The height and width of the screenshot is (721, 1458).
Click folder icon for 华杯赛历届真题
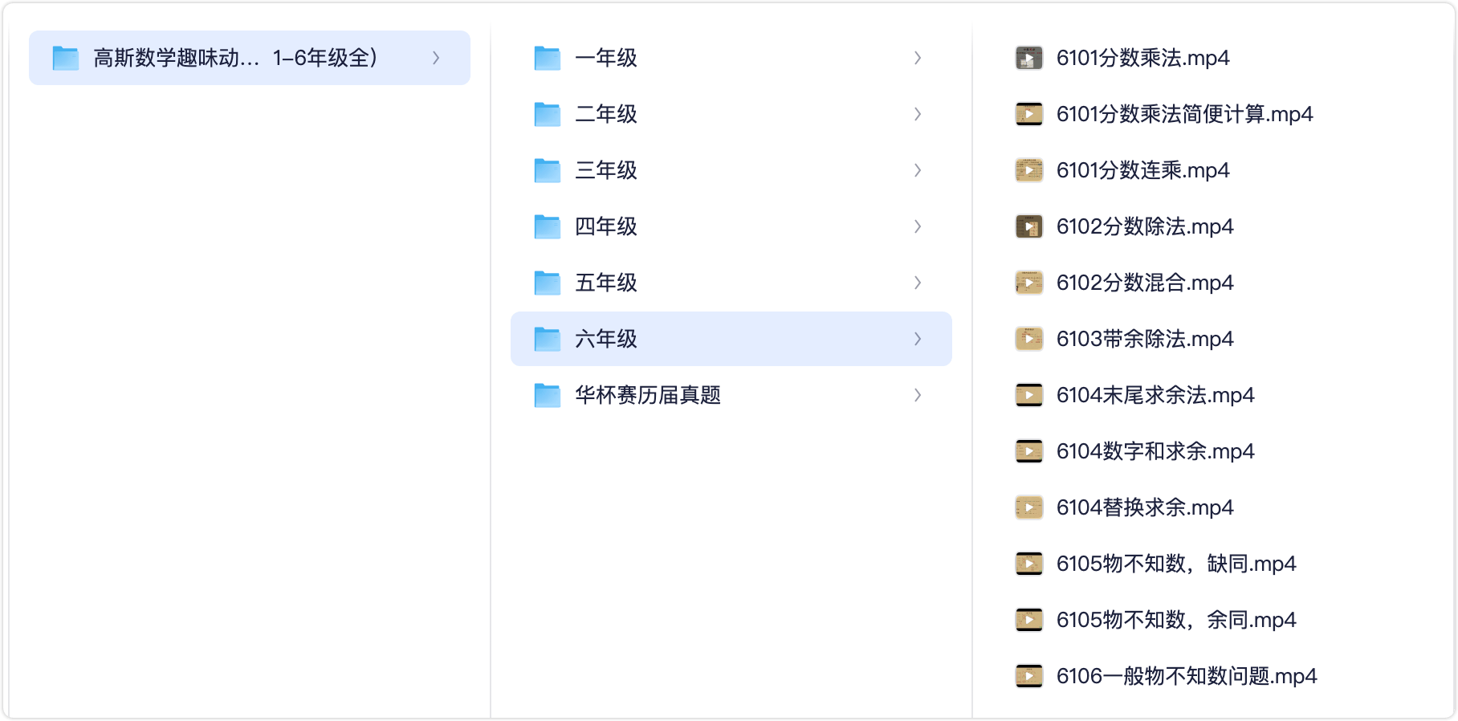pos(548,395)
